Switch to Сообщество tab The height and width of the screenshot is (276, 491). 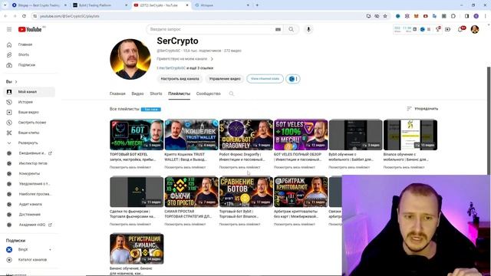click(x=209, y=94)
